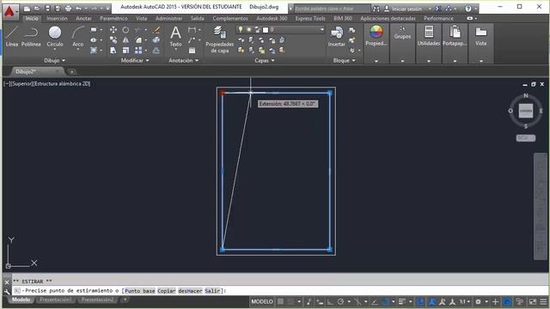This screenshot has height=309, width=550.
Task: Open Propiedades de capa manager
Action: [x=220, y=39]
